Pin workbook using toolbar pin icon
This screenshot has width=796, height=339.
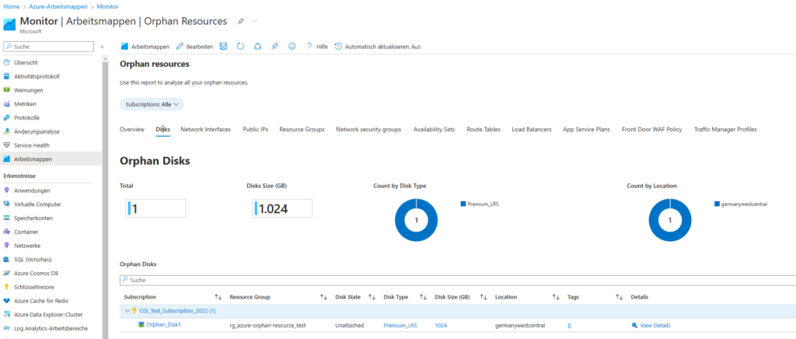pos(274,46)
